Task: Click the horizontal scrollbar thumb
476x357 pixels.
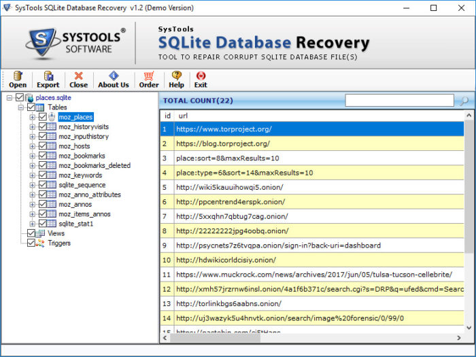Action: pyautogui.click(x=215, y=338)
